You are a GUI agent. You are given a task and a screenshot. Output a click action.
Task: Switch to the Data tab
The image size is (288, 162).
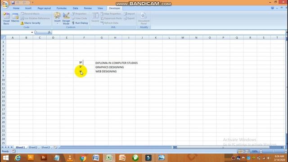(75, 8)
